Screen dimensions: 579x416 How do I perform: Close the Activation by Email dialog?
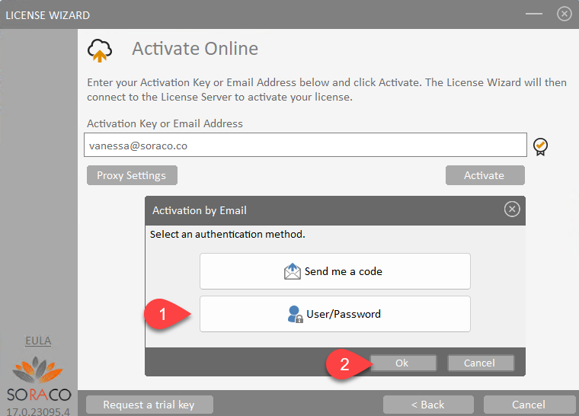[x=512, y=210]
